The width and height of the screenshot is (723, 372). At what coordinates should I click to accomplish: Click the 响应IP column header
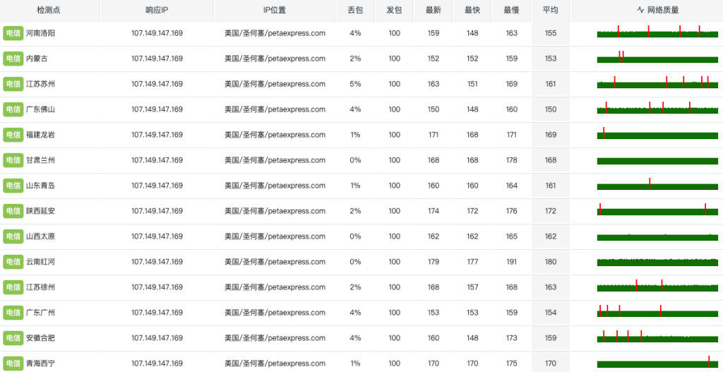coord(157,11)
